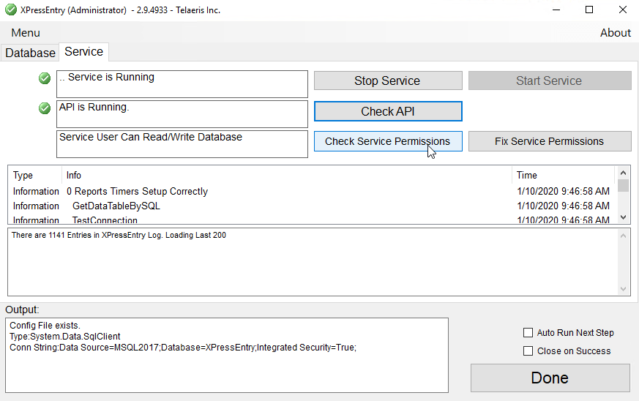
Task: Click the Stop Service button
Action: pyautogui.click(x=388, y=80)
